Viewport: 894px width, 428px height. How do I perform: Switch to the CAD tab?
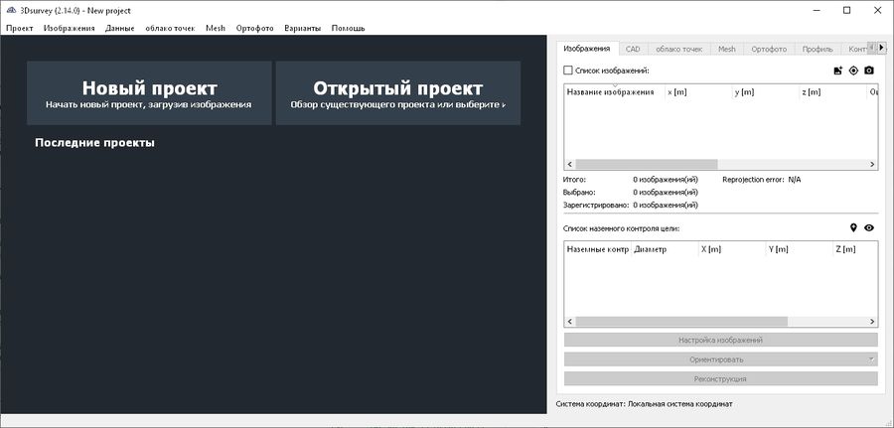coord(633,48)
